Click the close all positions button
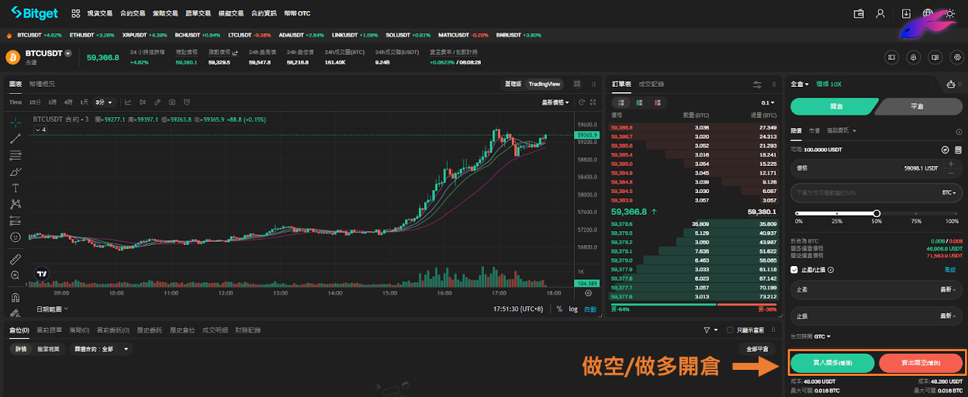Screen dimensions: 968x397 click(x=756, y=349)
